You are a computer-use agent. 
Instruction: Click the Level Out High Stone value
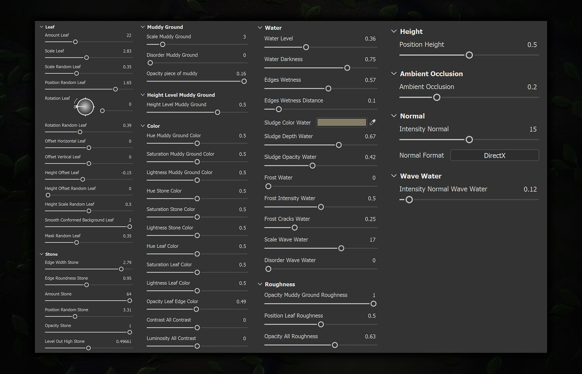click(x=124, y=342)
